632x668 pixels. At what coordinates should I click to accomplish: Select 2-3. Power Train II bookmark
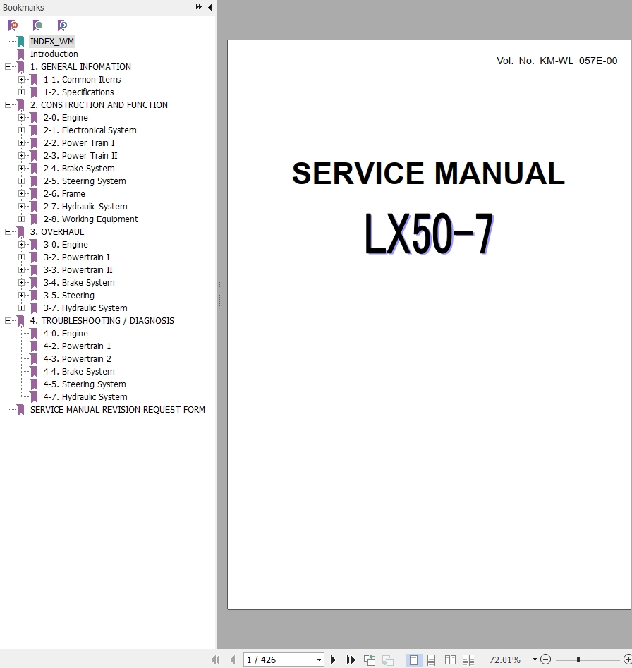[80, 156]
